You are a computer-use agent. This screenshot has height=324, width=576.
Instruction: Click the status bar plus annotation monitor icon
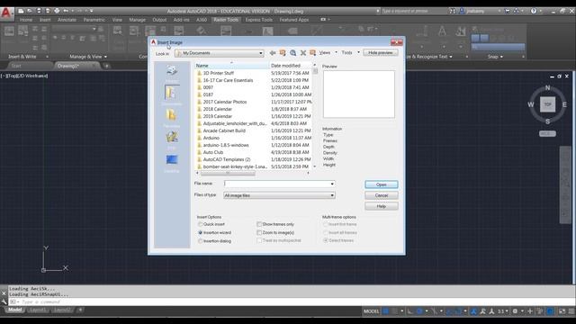pyautogui.click(x=530, y=311)
